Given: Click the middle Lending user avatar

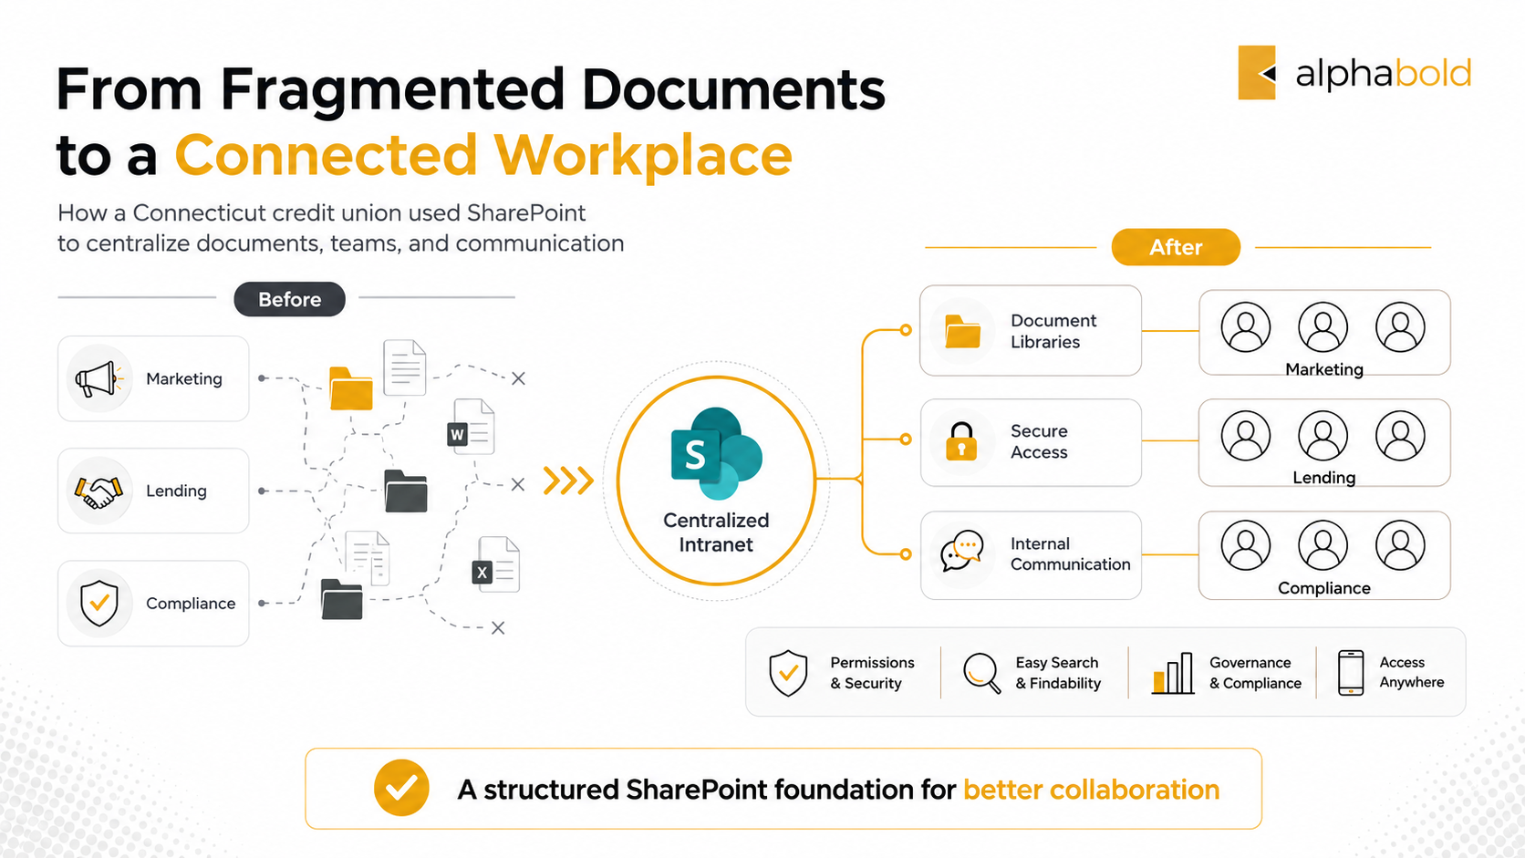Looking at the screenshot, I should (x=1323, y=436).
